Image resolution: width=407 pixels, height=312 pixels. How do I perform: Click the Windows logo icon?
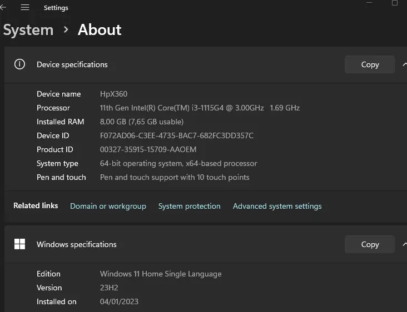click(x=19, y=244)
